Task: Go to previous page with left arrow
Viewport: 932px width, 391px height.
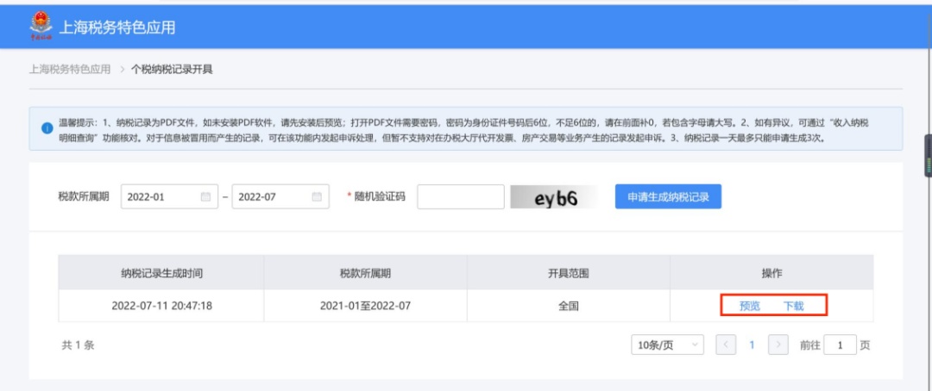Action: [727, 345]
